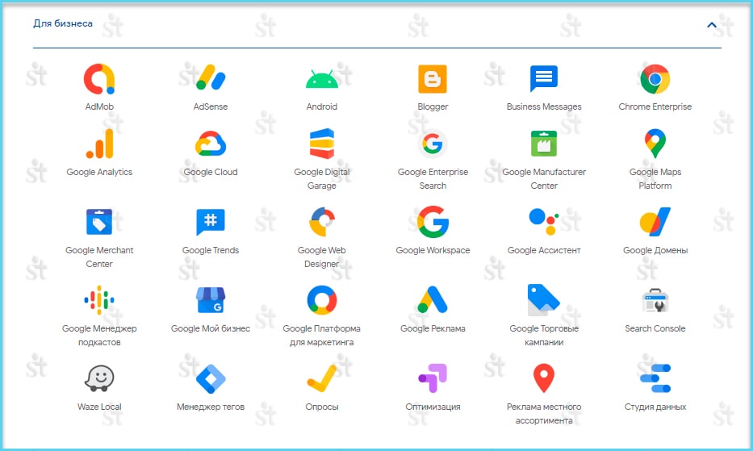Open the Search Console toolbox icon
This screenshot has width=753, height=451.
click(x=655, y=300)
